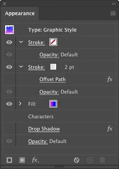Open the Drop Shadow effect settings

pyautogui.click(x=44, y=129)
